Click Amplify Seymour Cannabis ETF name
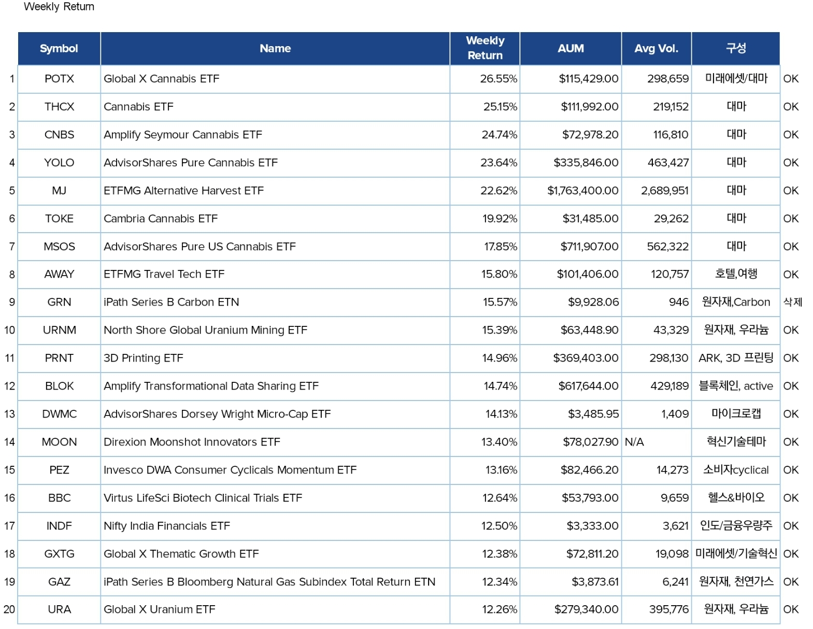813x629 pixels. tap(183, 135)
